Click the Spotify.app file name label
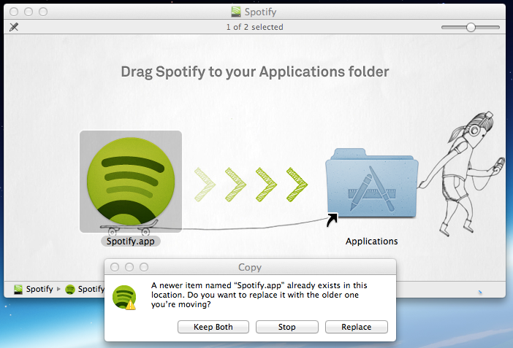Screen dimensions: 513x348 (x=131, y=241)
